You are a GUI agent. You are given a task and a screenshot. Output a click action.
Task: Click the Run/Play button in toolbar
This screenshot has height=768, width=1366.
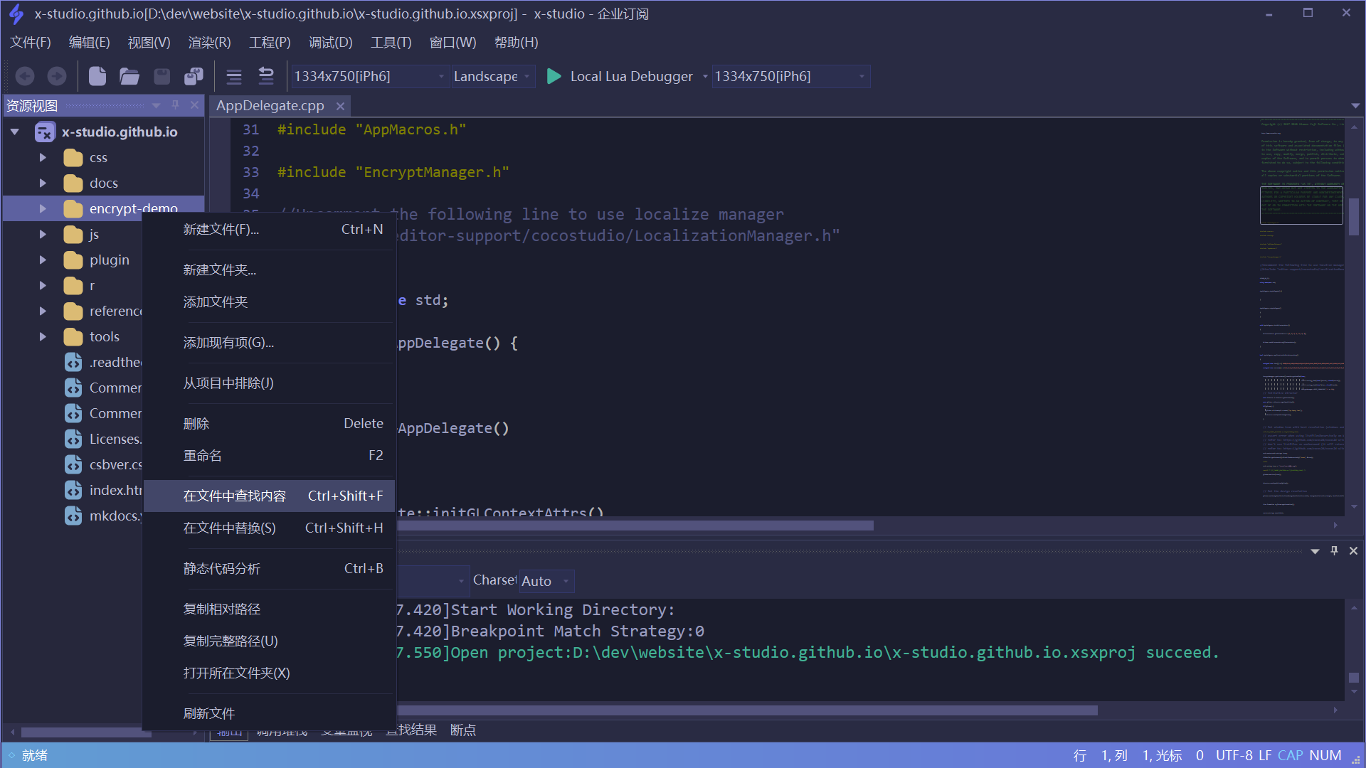point(556,76)
